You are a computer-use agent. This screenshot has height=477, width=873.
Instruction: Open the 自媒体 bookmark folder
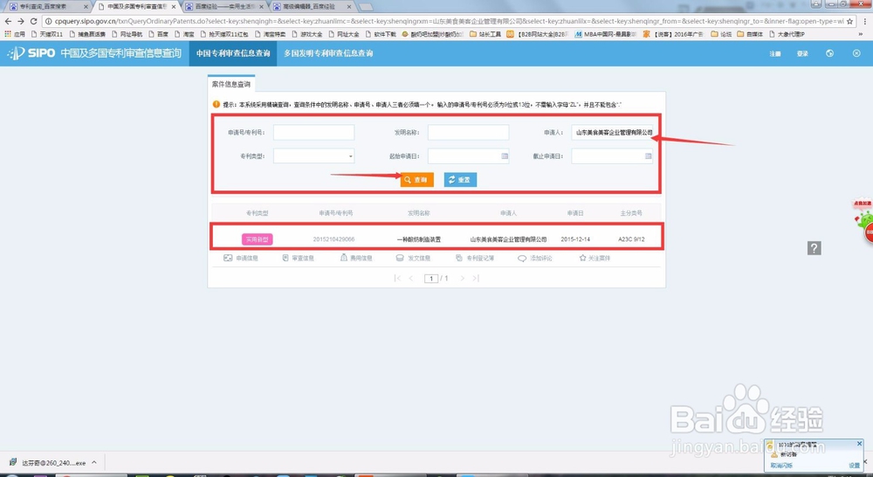(750, 34)
